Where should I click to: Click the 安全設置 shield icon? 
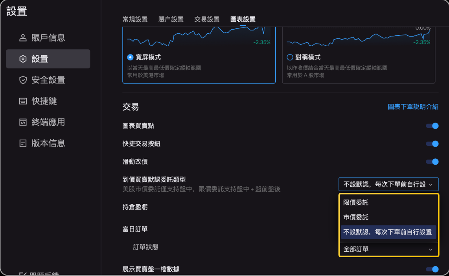pyautogui.click(x=23, y=80)
